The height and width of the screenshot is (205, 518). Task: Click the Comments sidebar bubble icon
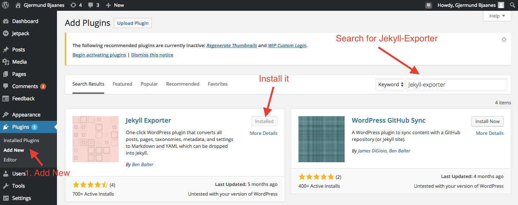[6, 86]
